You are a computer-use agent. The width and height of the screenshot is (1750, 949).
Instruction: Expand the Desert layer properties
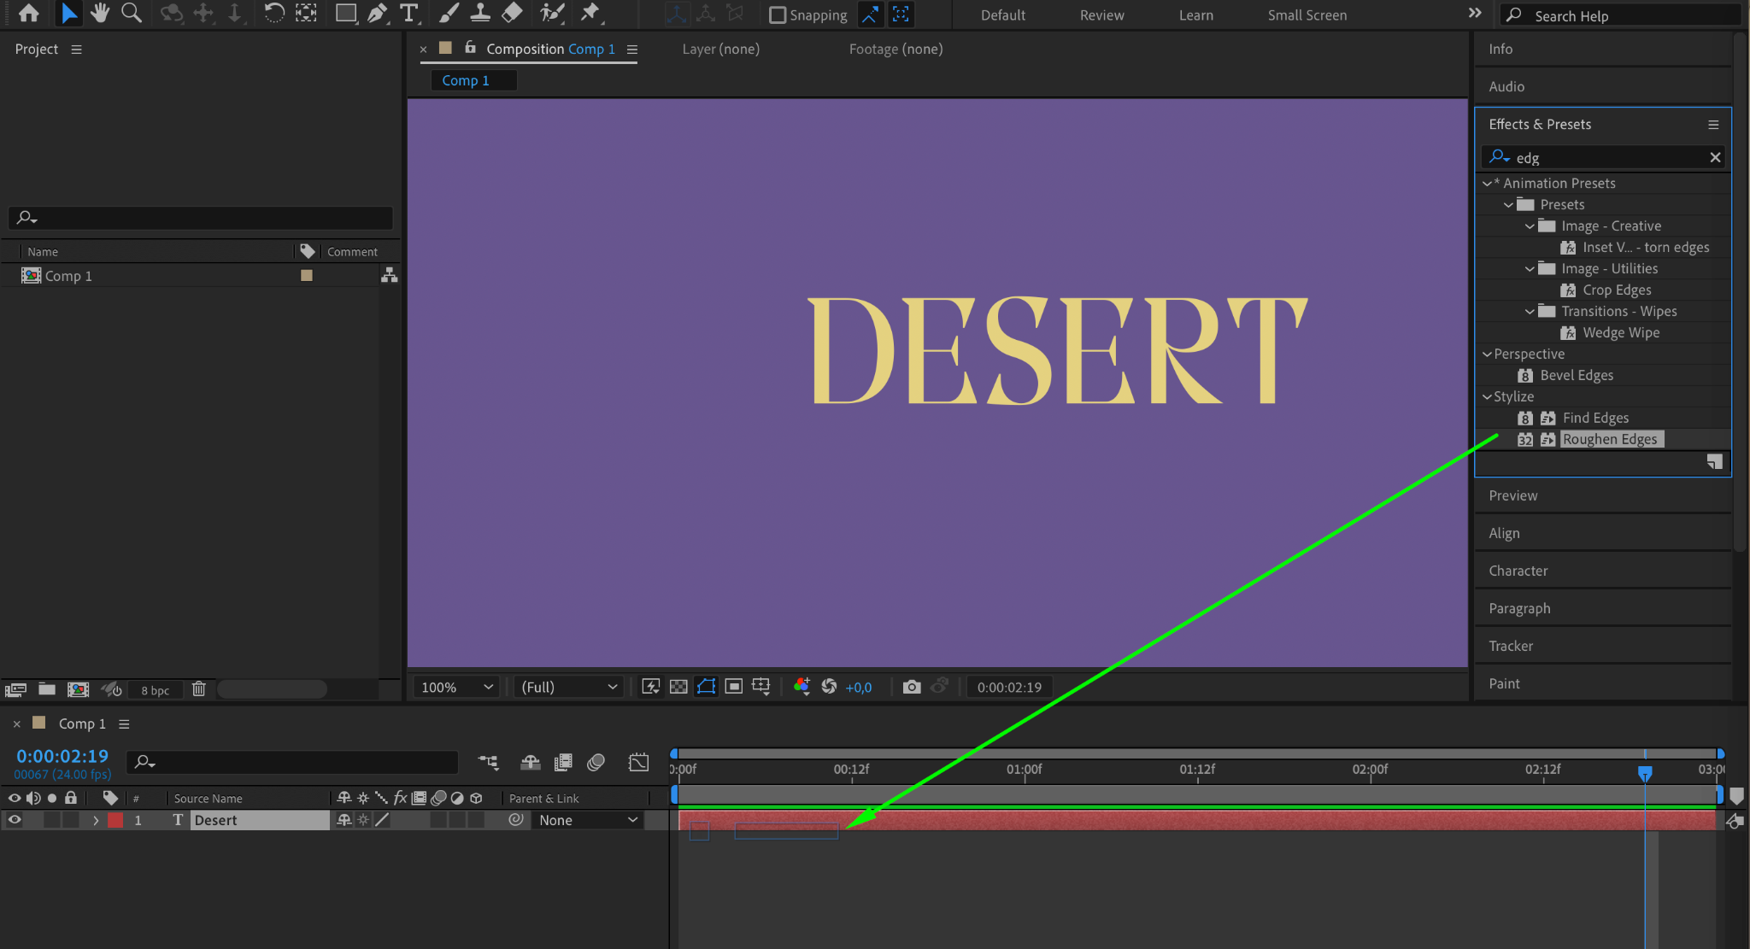click(x=96, y=820)
